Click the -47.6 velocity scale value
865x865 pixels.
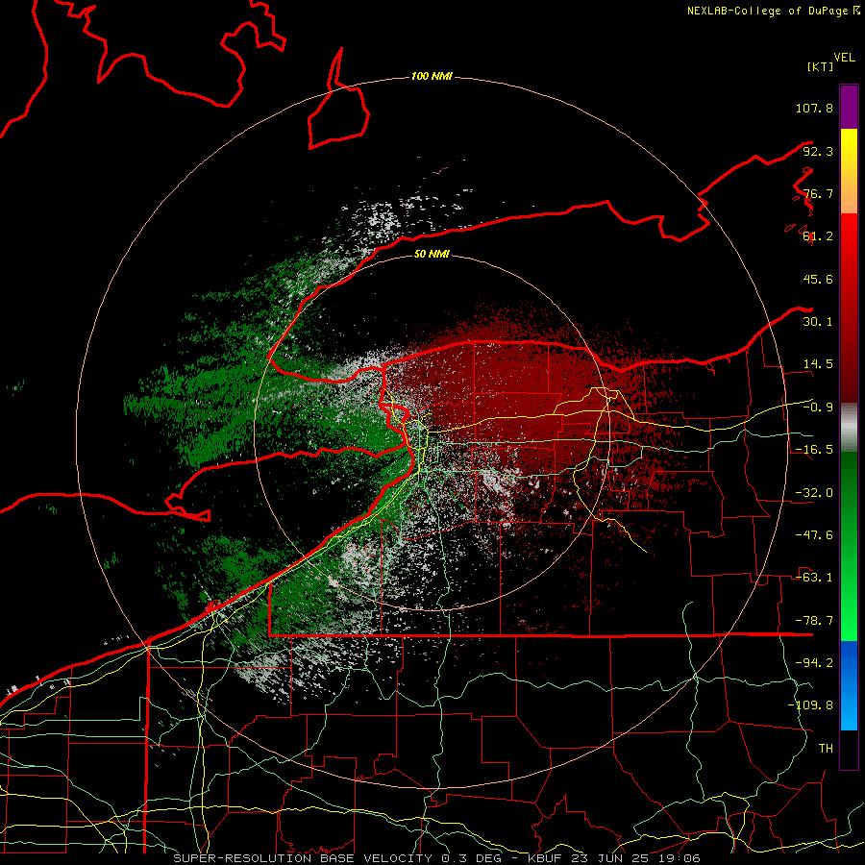point(814,535)
